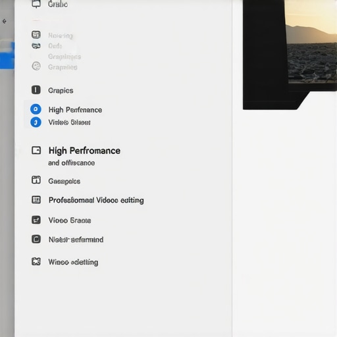Select the faded Grapslies entry
337x337 pixels.
click(x=63, y=67)
